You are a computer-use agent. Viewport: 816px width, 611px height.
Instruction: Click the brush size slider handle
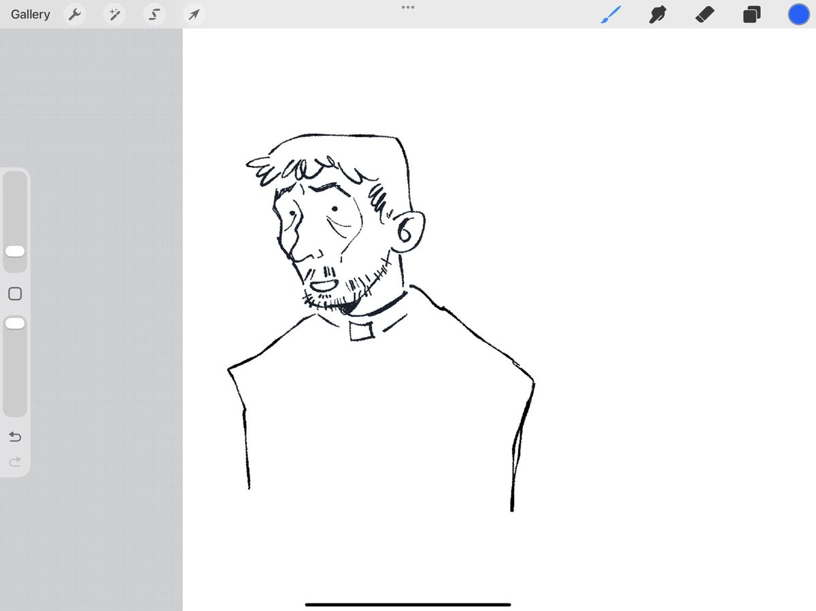pos(15,251)
